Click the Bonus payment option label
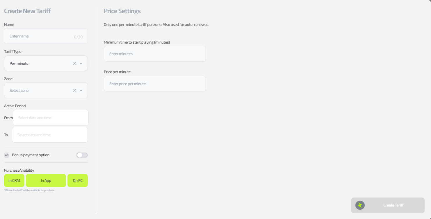The height and width of the screenshot is (219, 431). click(x=31, y=155)
